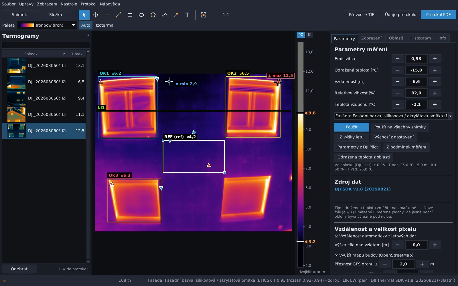Click the fit-to-window icon
Viewport: 458px width, 286px height.
pyautogui.click(x=204, y=15)
